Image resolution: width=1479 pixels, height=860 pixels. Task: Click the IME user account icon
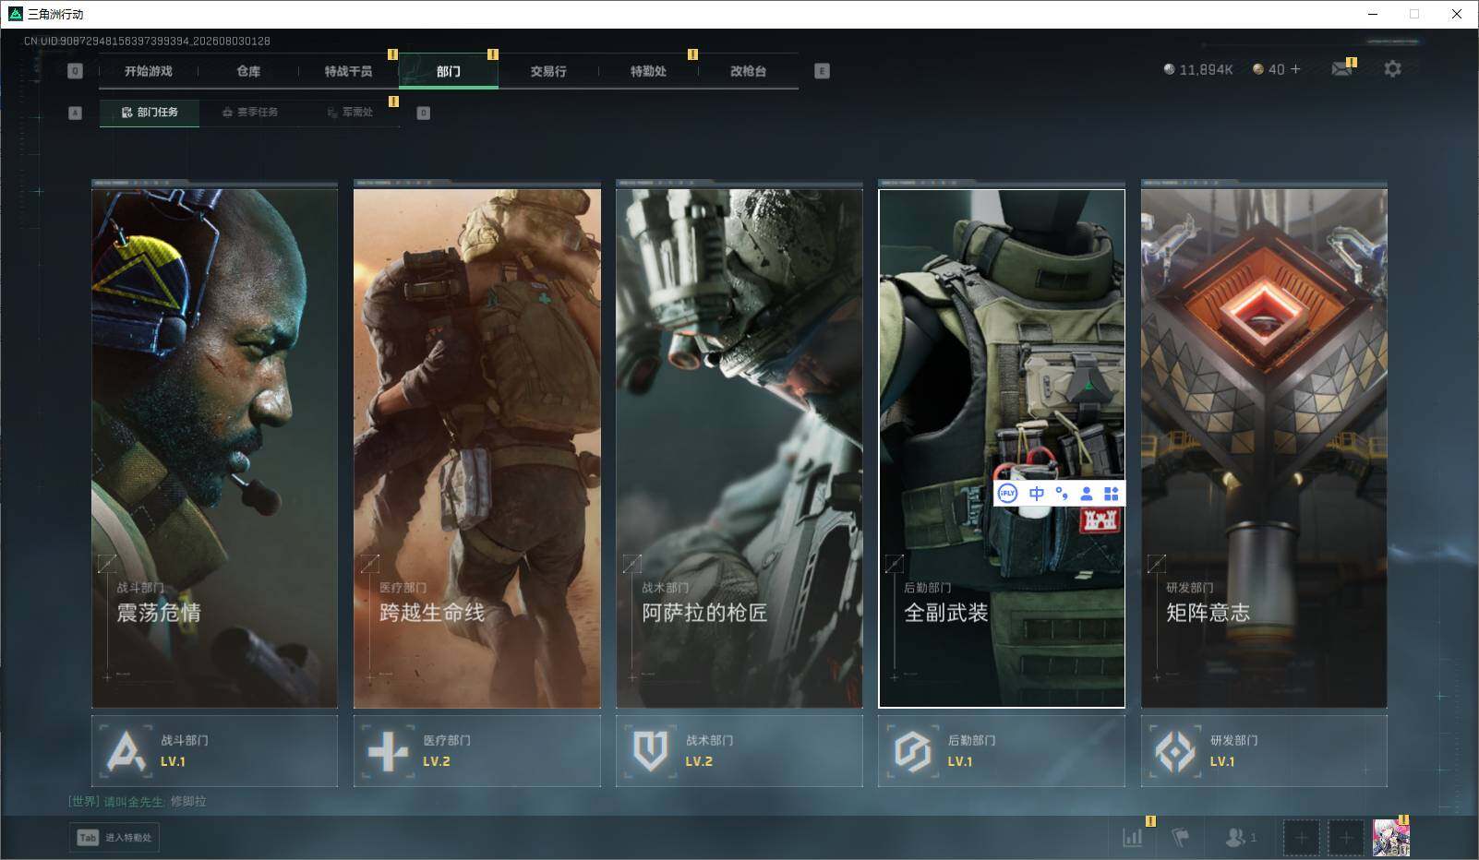(1087, 494)
